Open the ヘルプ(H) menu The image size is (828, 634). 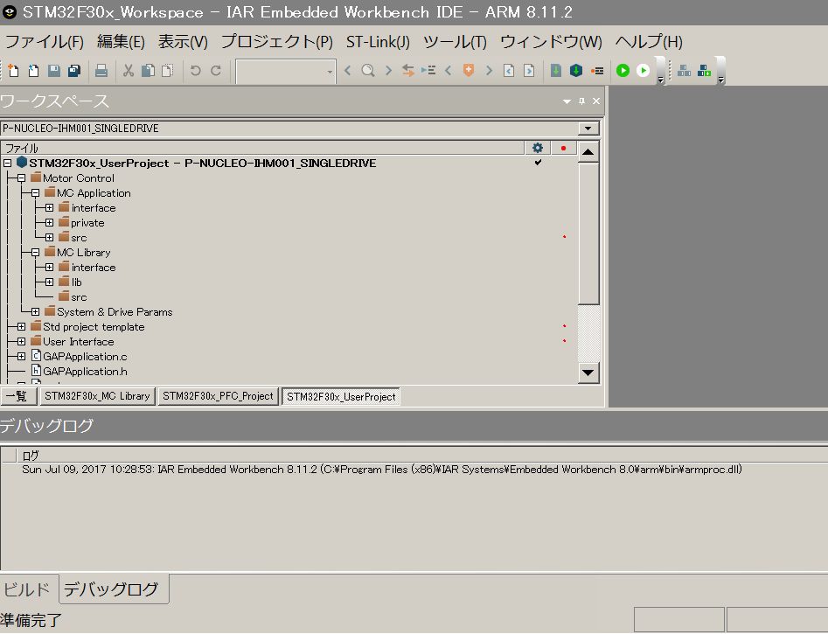[649, 42]
